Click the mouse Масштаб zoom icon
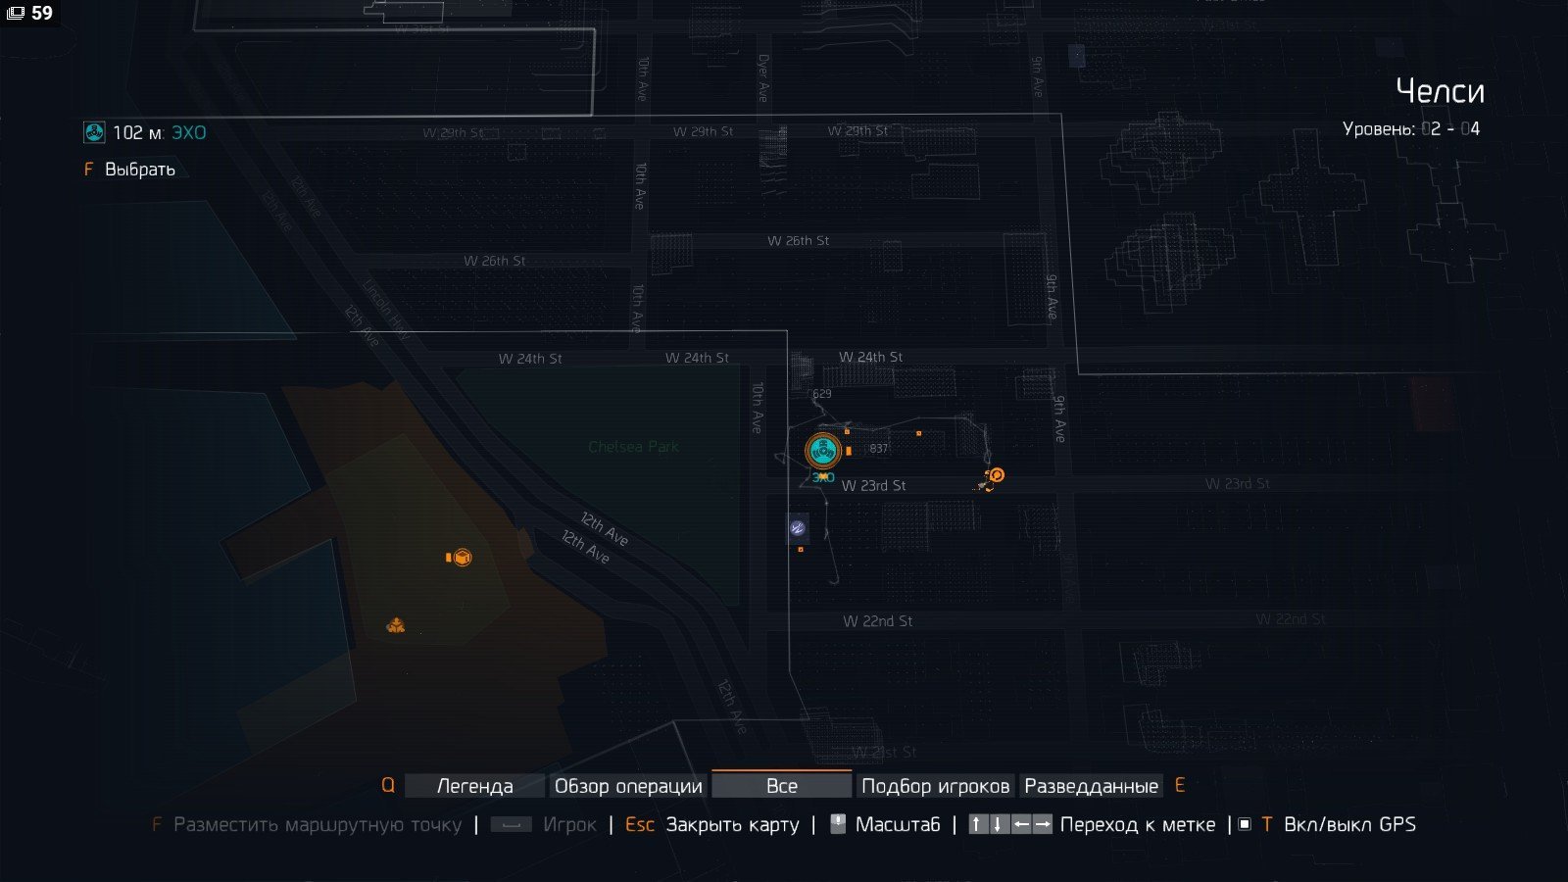The image size is (1568, 882). (838, 824)
